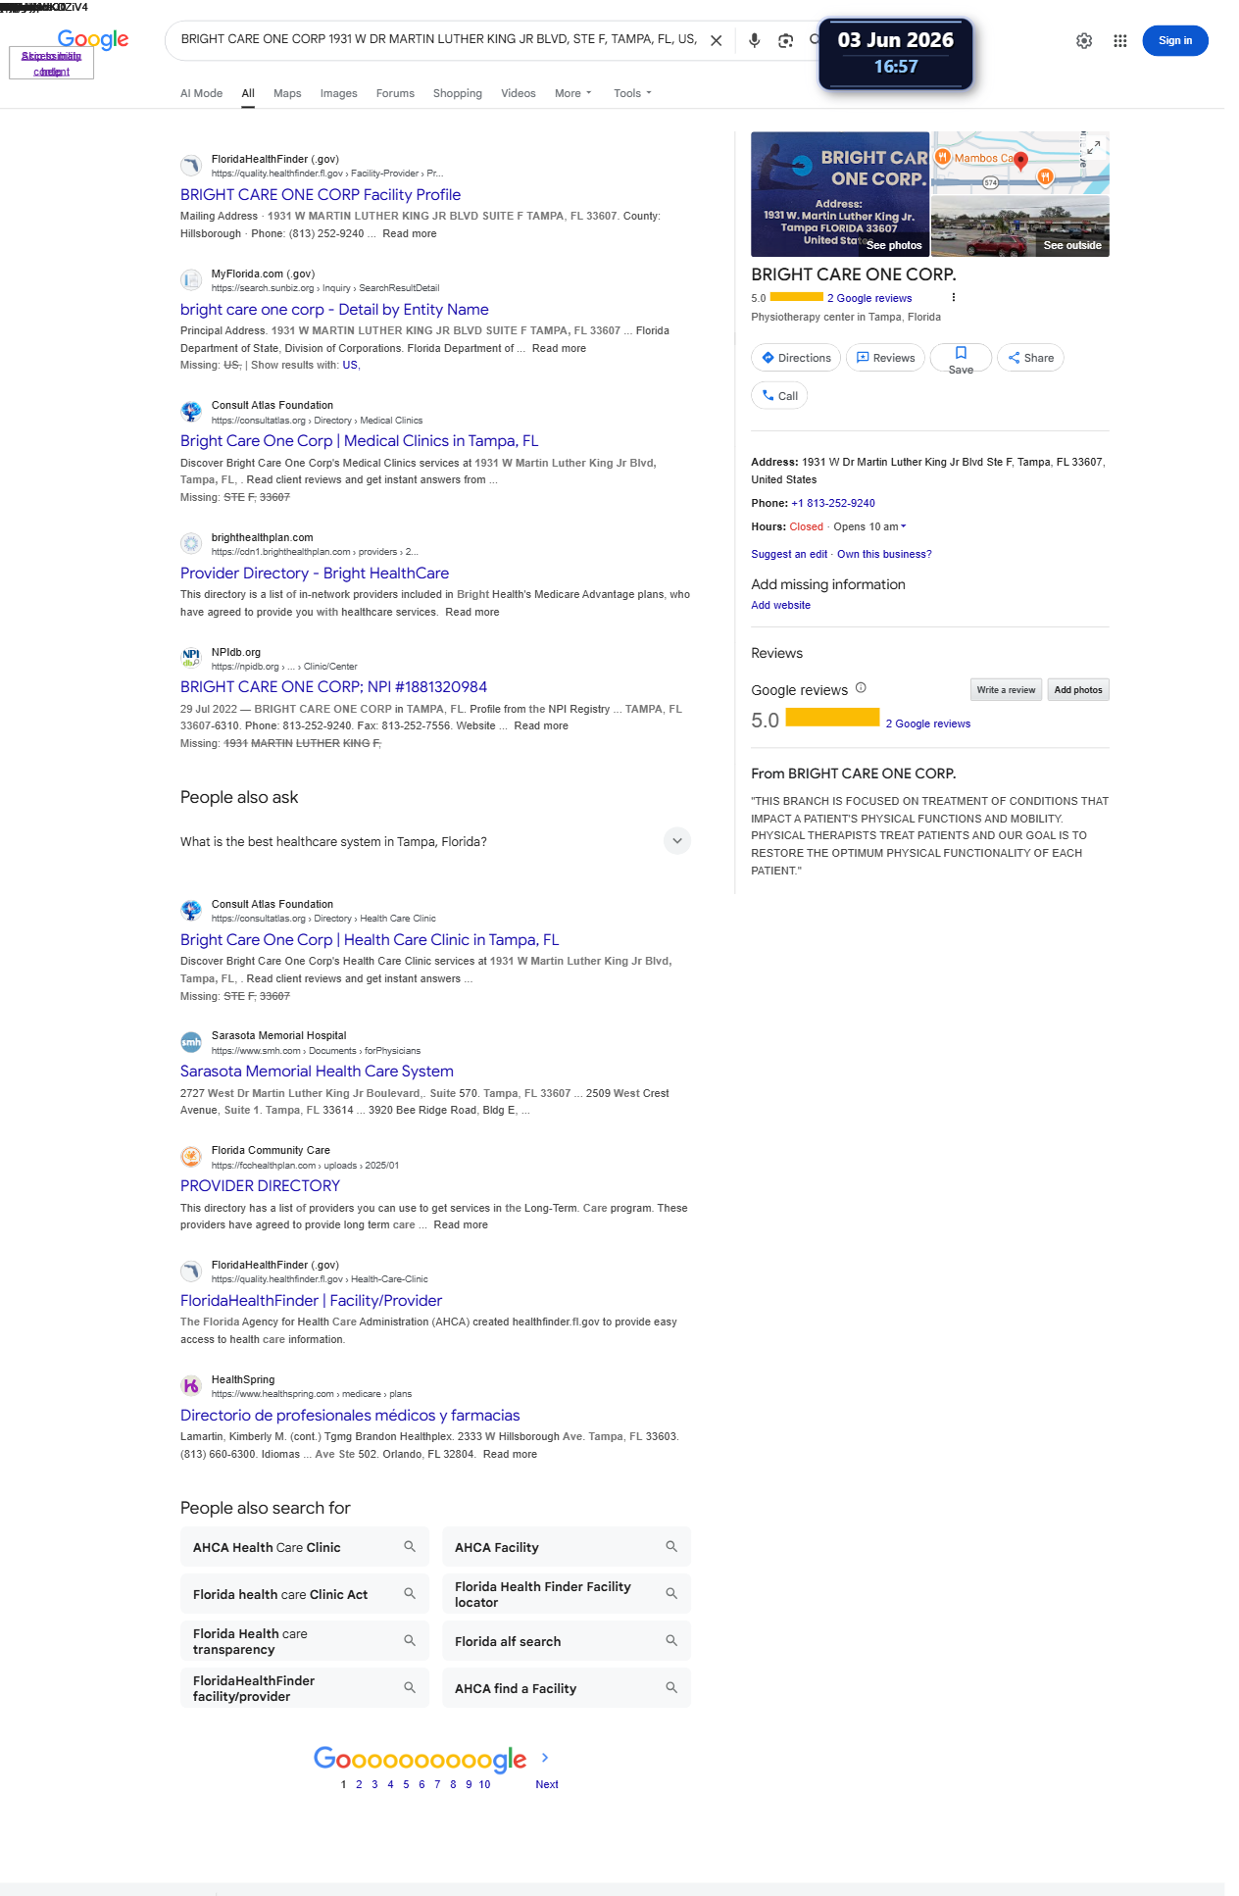Switch to Shopping results tab
Image resolution: width=1239 pixels, height=1896 pixels.
point(458,93)
